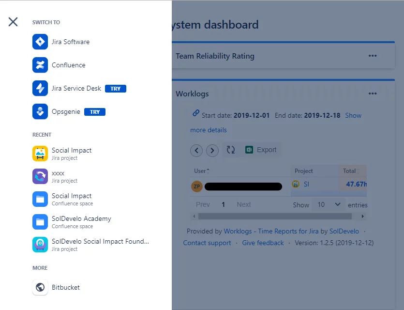This screenshot has width=404, height=310.
Task: Go to the next worklog period
Action: point(212,150)
